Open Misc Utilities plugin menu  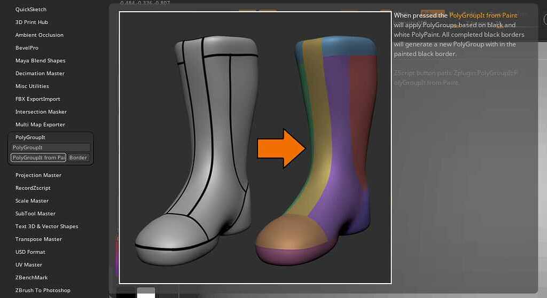pos(32,86)
